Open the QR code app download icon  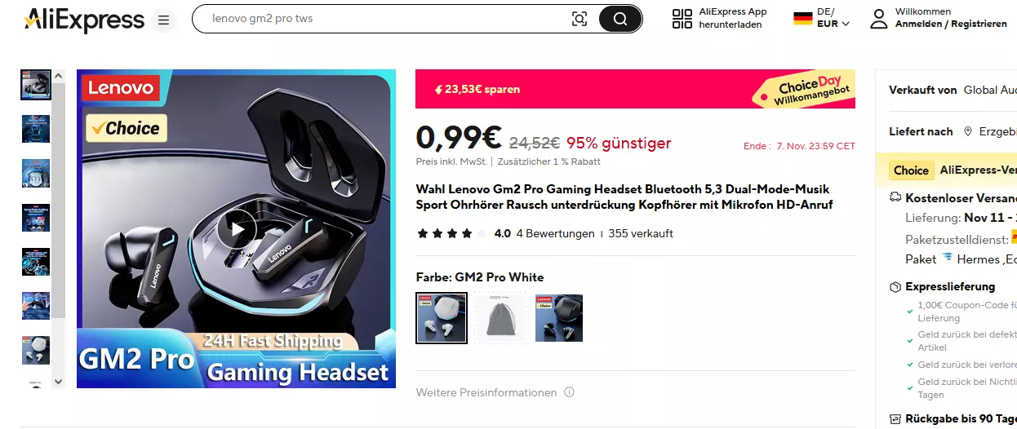tap(682, 19)
